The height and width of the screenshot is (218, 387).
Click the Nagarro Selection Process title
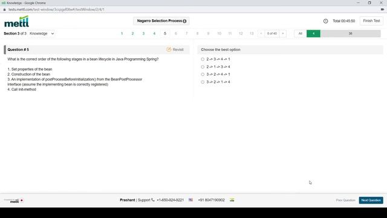pos(160,21)
